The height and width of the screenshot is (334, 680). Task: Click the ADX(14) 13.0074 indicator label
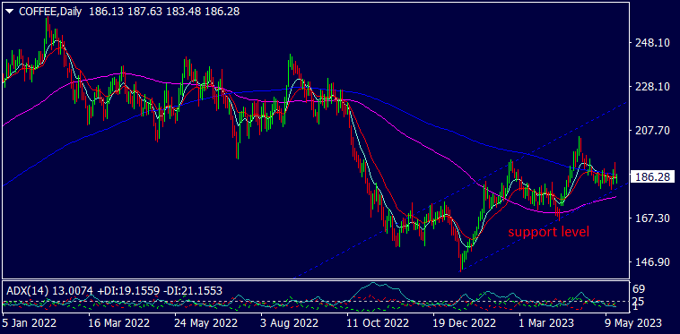[x=49, y=291]
